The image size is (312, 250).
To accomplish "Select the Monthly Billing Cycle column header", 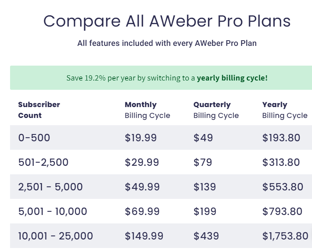I will pos(147,110).
